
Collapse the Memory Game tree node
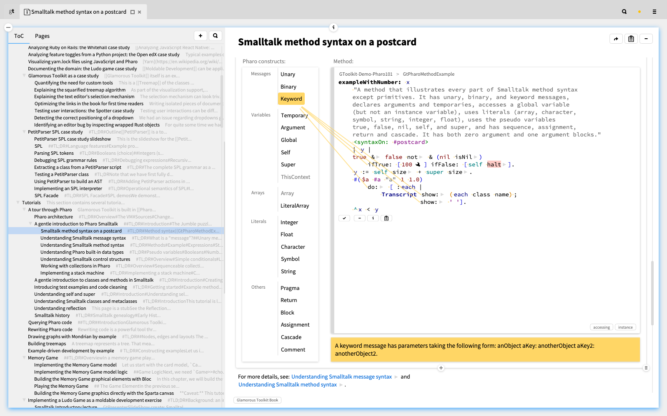(24, 358)
